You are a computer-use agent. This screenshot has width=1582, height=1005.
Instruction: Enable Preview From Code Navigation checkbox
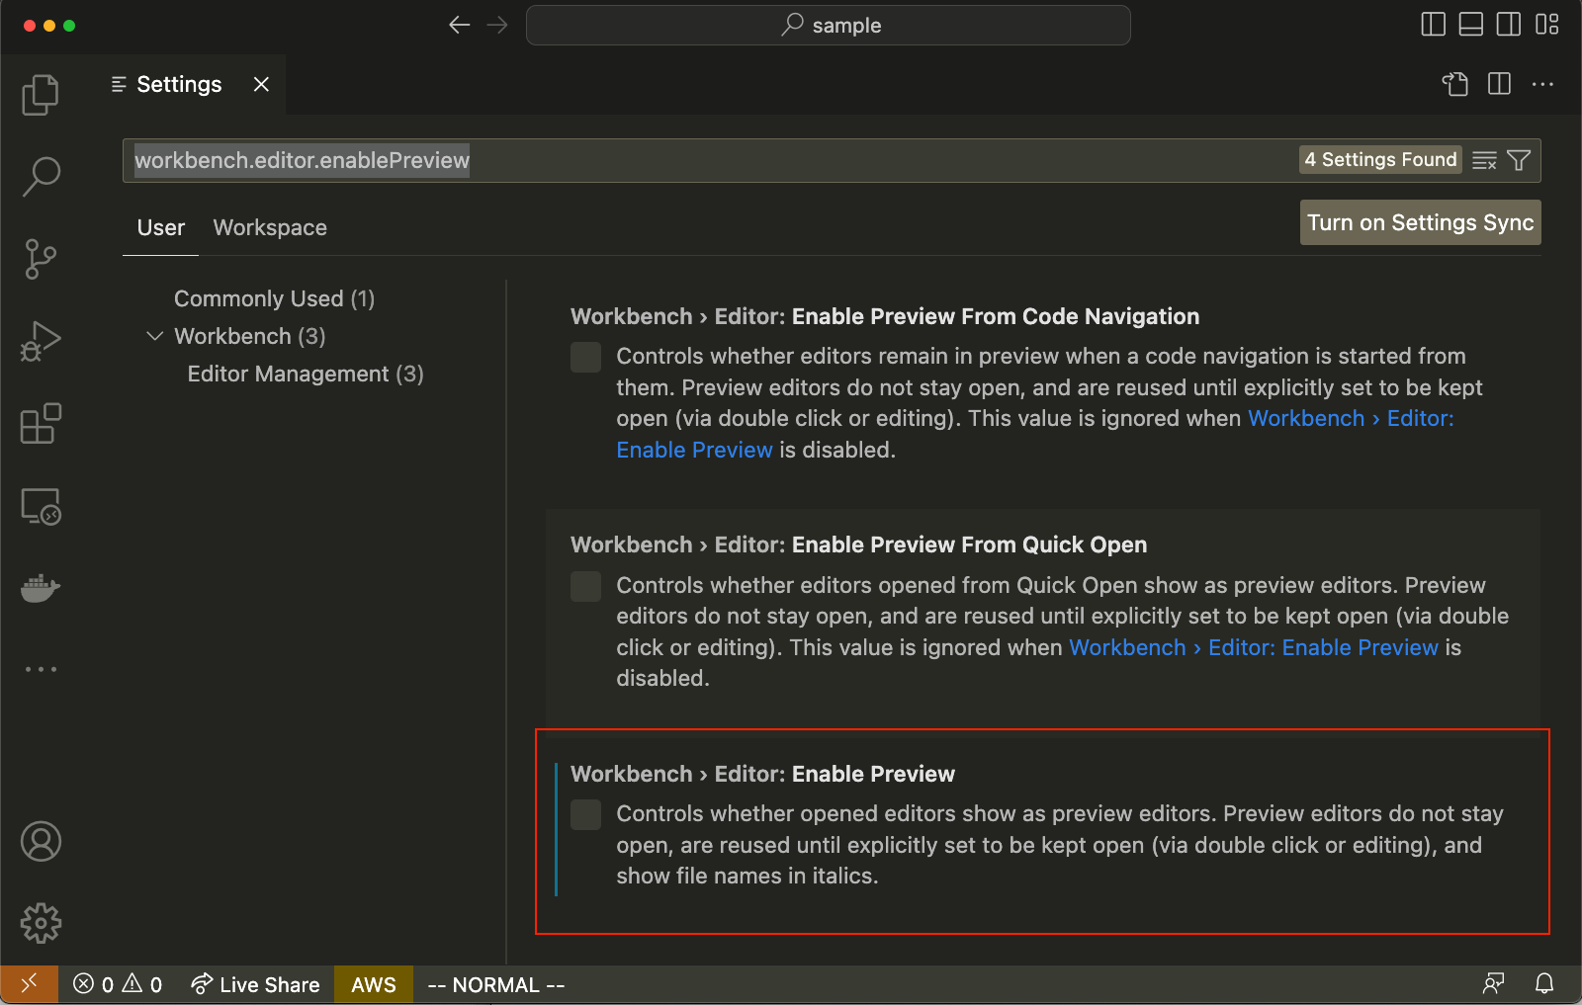pyautogui.click(x=585, y=357)
